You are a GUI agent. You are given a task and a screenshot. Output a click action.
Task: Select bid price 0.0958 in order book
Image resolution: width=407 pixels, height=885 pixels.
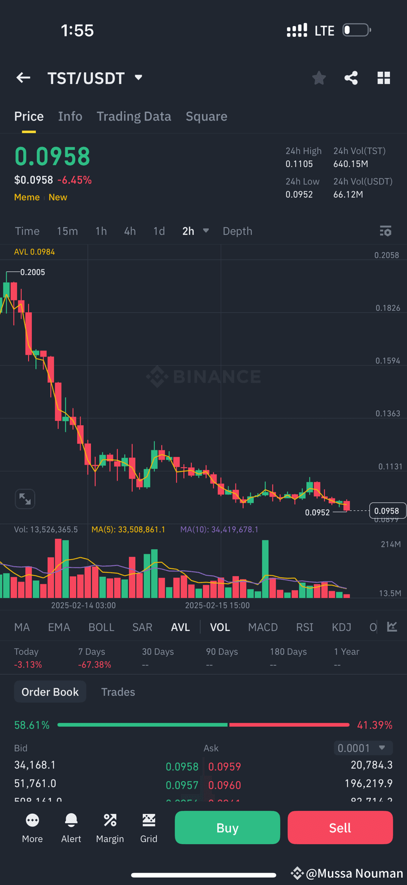pos(182,766)
